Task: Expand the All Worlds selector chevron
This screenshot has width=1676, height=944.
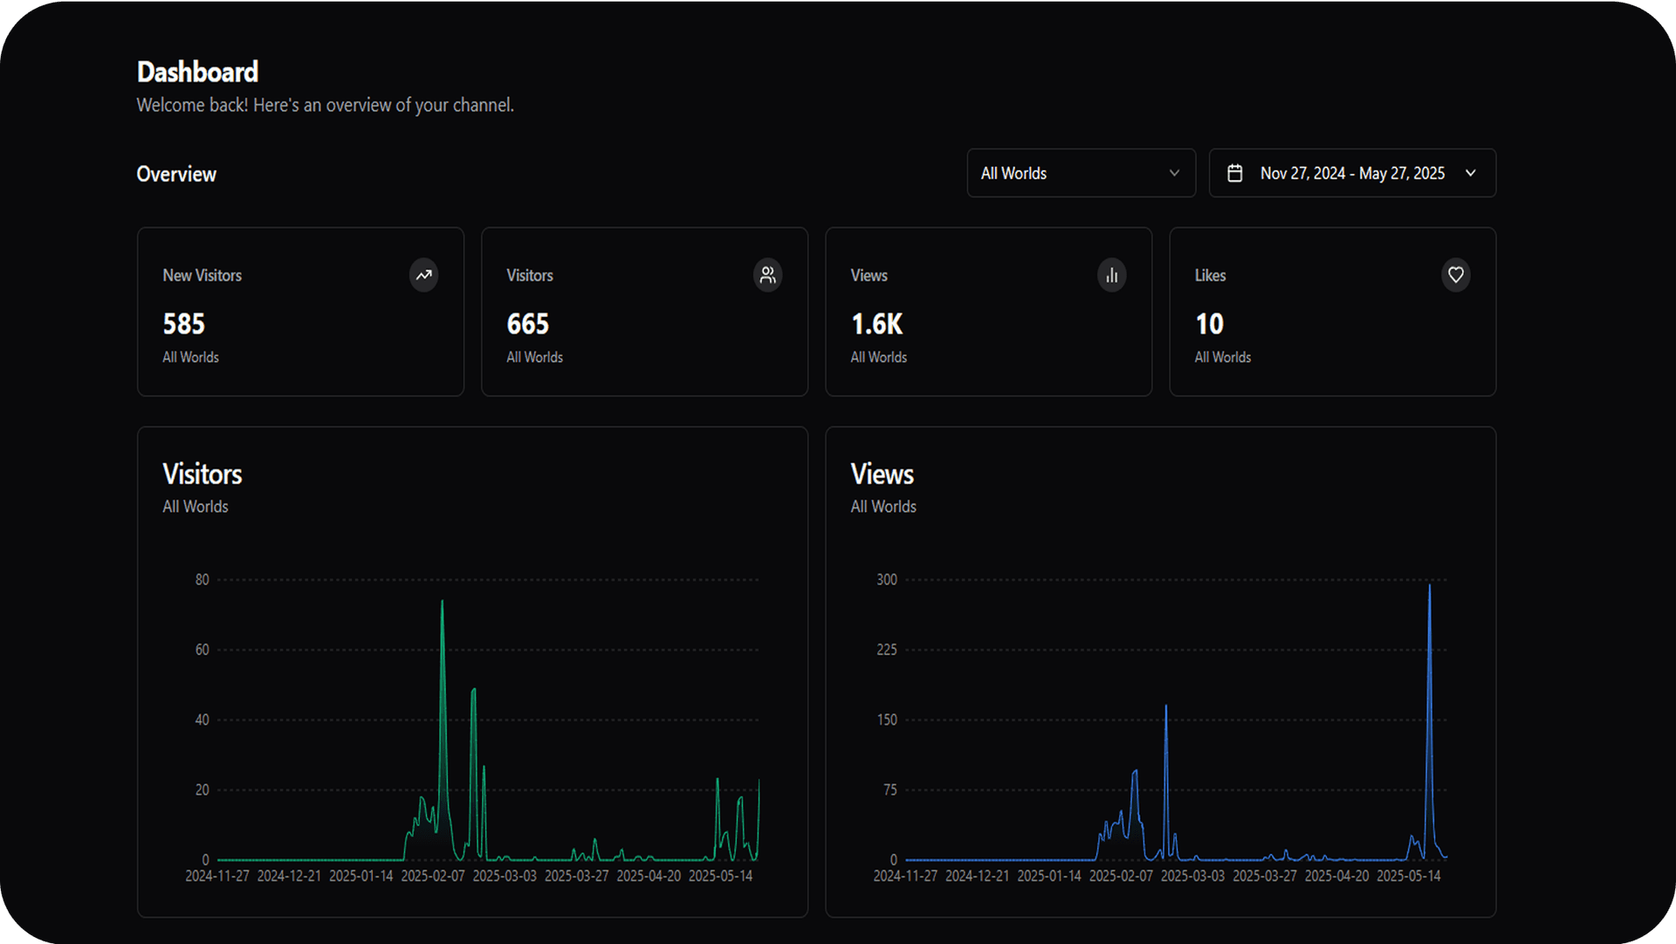Action: (1174, 173)
